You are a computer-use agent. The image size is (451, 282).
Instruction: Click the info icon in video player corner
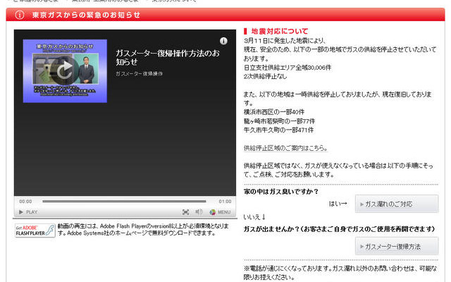tap(223, 41)
